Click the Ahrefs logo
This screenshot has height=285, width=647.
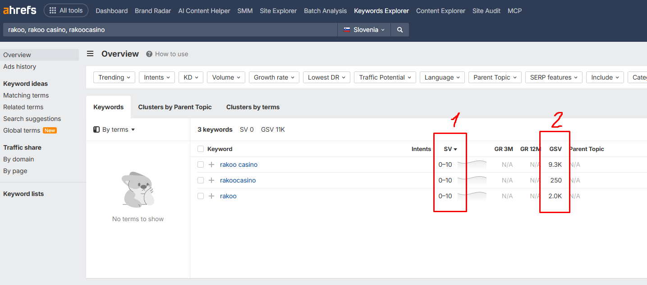[x=19, y=10]
